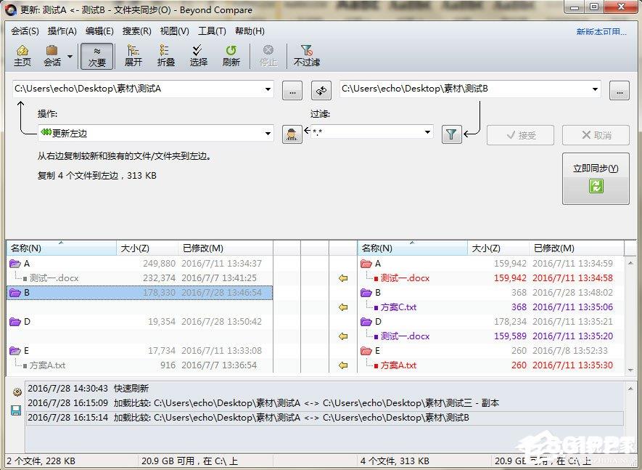This screenshot has width=642, height=470.
Task: Click the 立即同步(Y) sync now button
Action: pyautogui.click(x=596, y=179)
